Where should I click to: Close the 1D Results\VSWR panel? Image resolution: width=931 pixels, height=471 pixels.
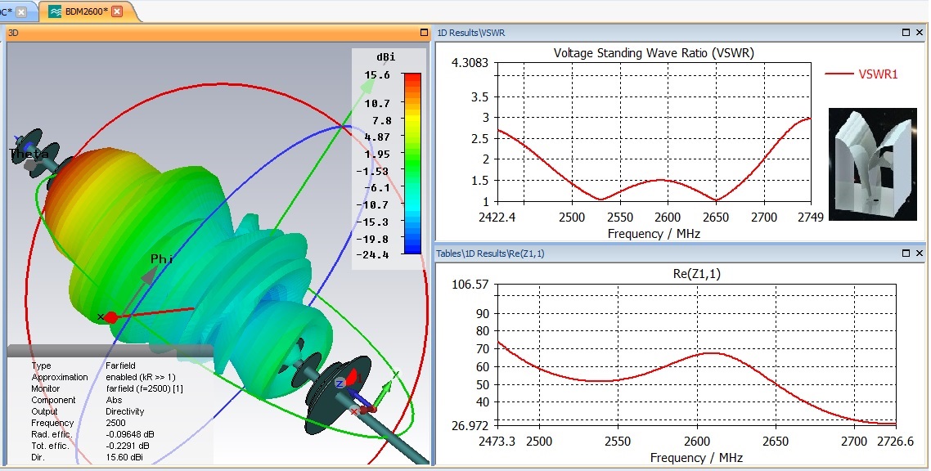(920, 33)
